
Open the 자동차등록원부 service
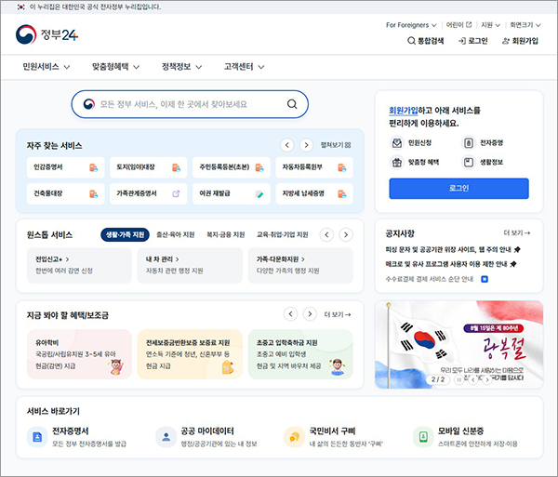pos(314,167)
